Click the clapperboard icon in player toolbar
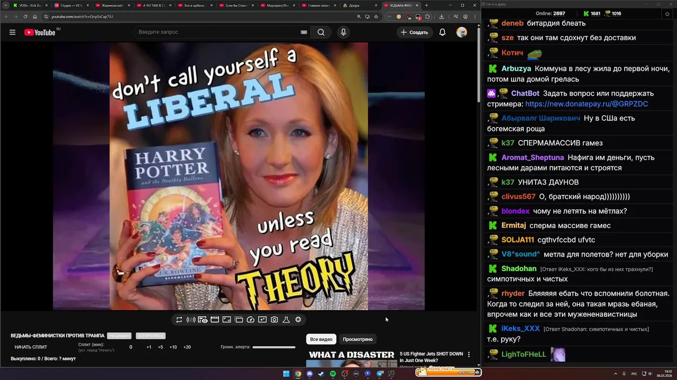677x380 pixels. pos(215,319)
